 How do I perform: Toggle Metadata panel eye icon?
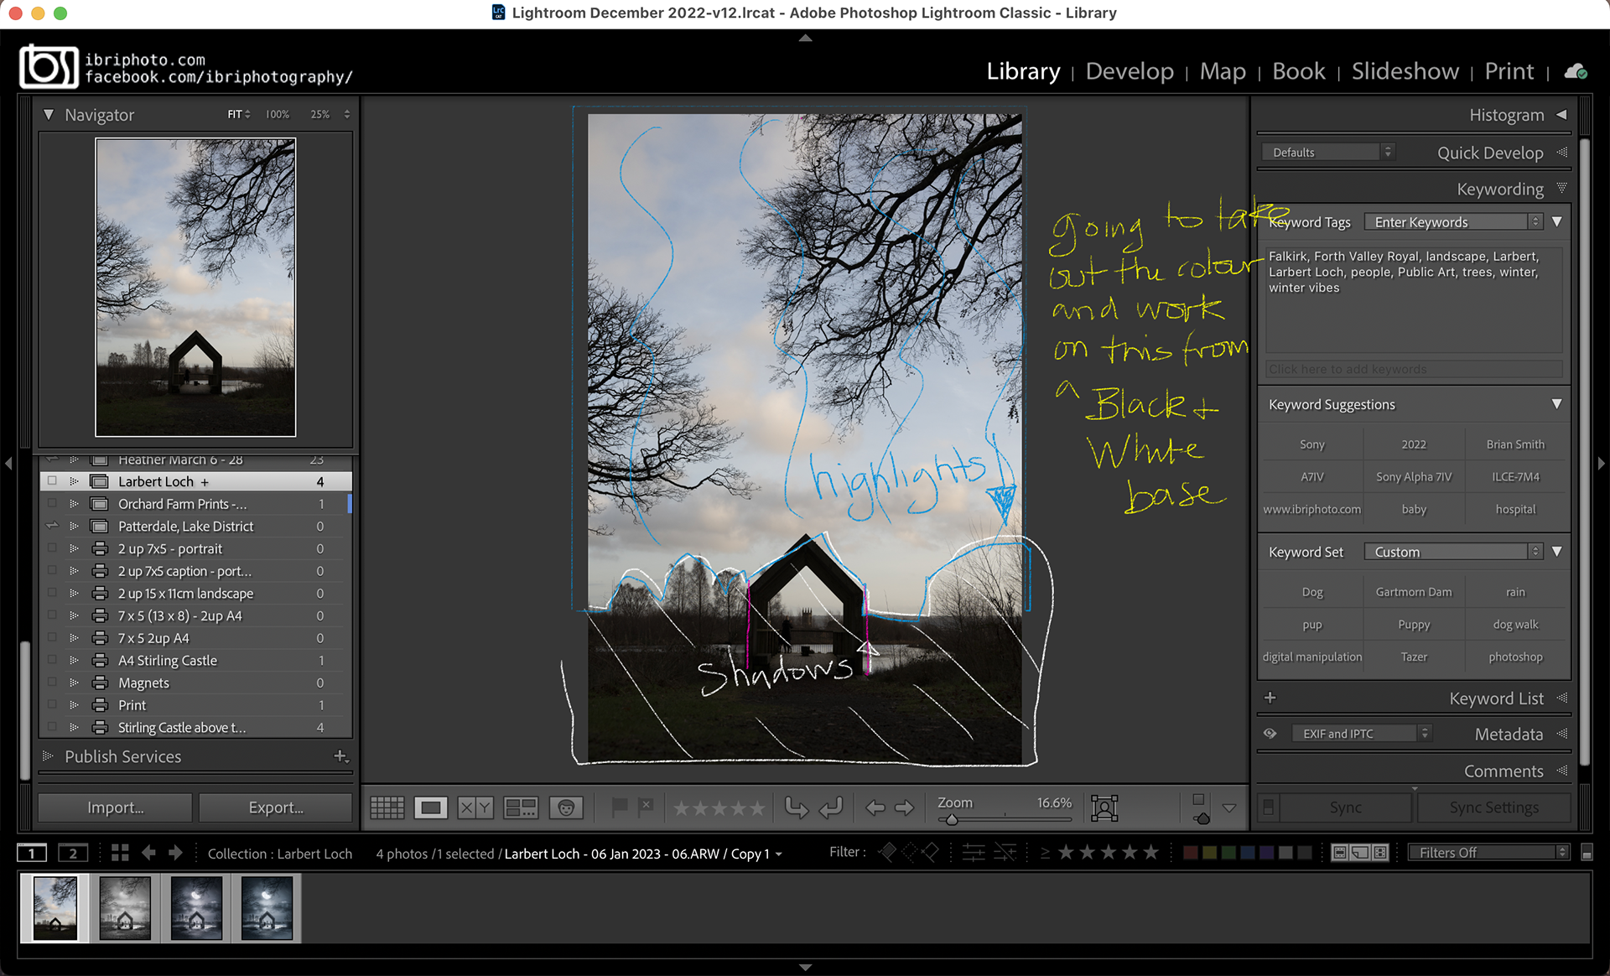pos(1270,734)
